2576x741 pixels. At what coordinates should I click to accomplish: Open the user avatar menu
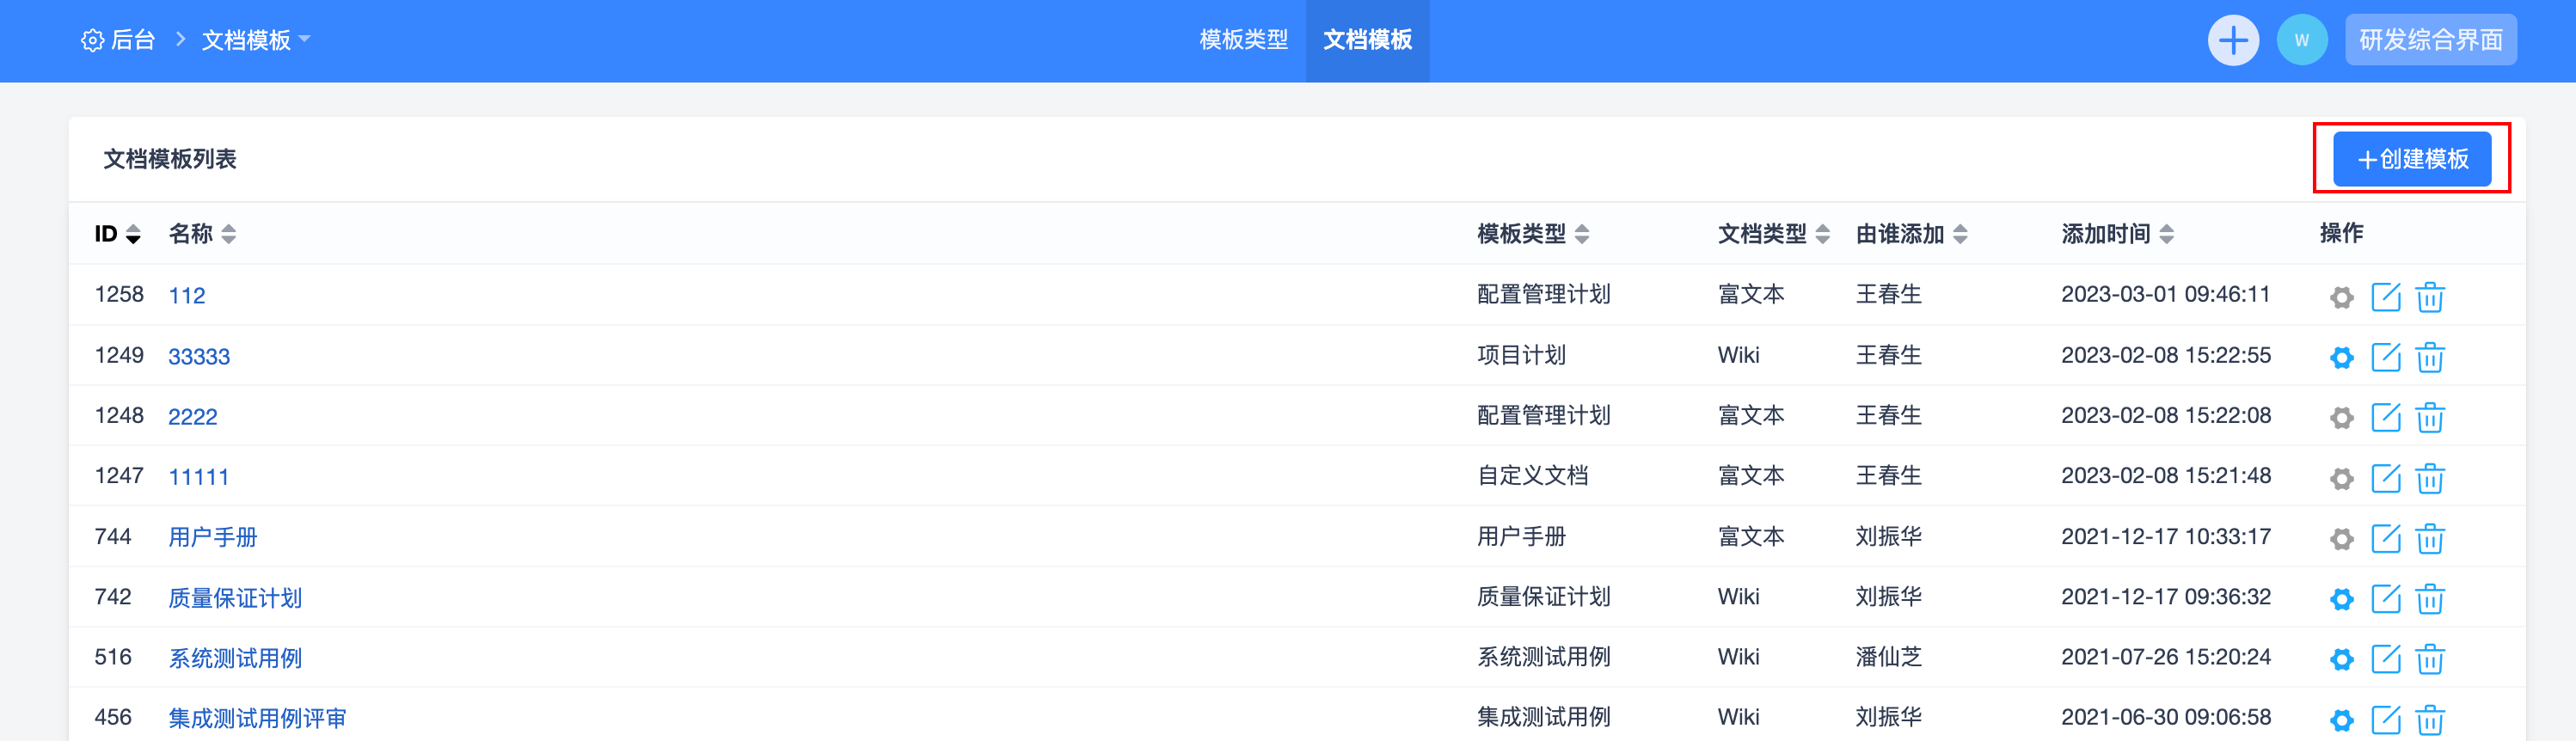2301,41
